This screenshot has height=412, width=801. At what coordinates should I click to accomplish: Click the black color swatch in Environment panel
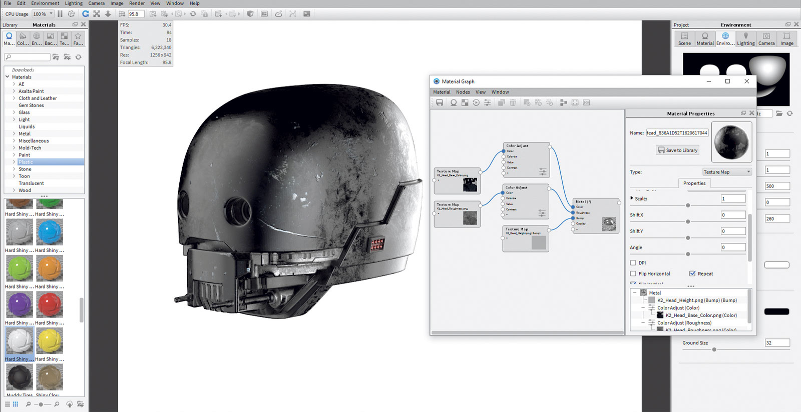(x=776, y=311)
